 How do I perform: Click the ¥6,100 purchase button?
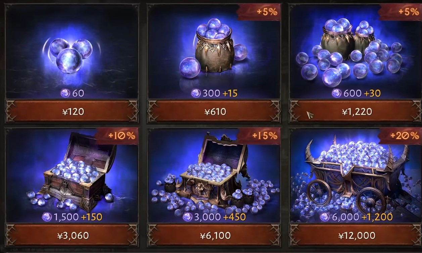(214, 235)
